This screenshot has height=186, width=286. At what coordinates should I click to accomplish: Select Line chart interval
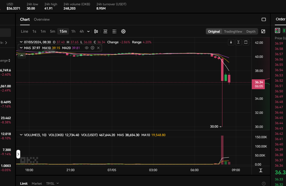click(24, 31)
